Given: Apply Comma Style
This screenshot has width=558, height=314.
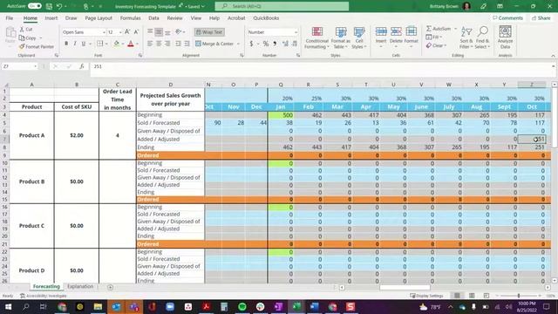Looking at the screenshot, I should point(275,44).
